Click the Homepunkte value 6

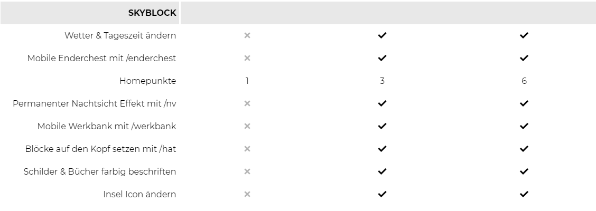pos(524,81)
